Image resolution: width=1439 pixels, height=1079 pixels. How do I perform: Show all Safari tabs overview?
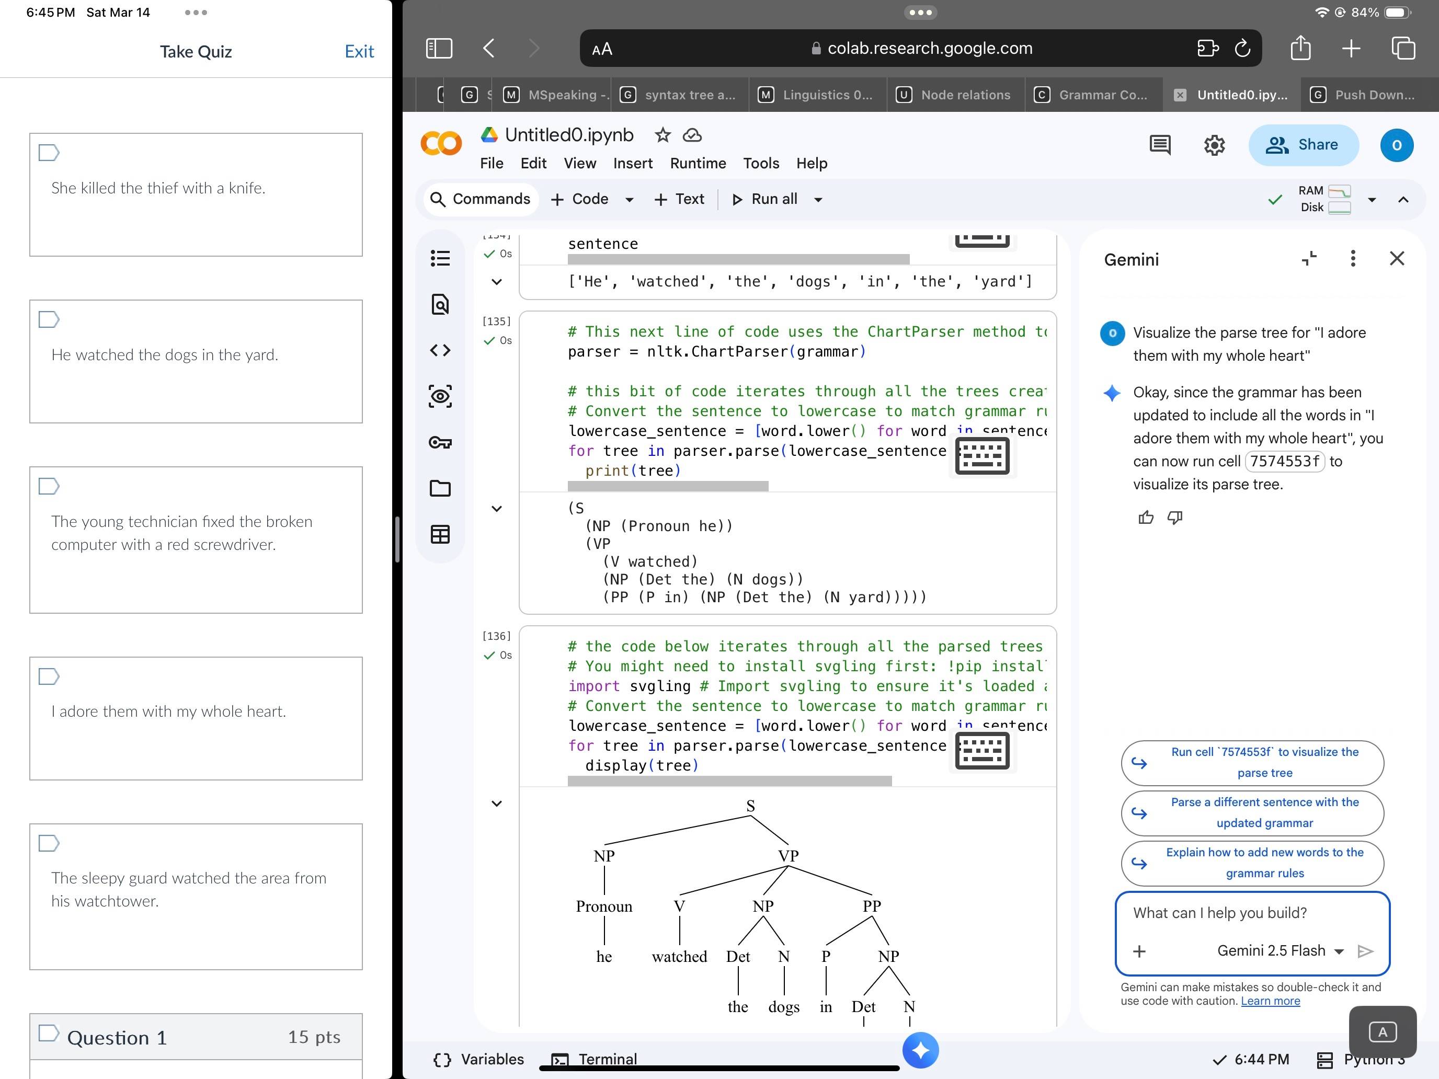click(1403, 48)
